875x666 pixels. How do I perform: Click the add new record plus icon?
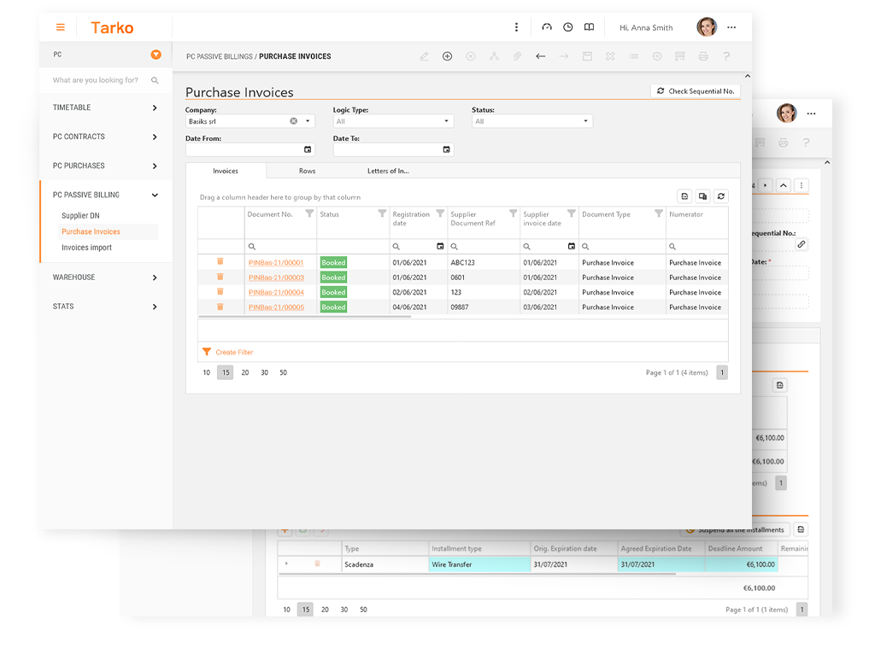point(447,56)
